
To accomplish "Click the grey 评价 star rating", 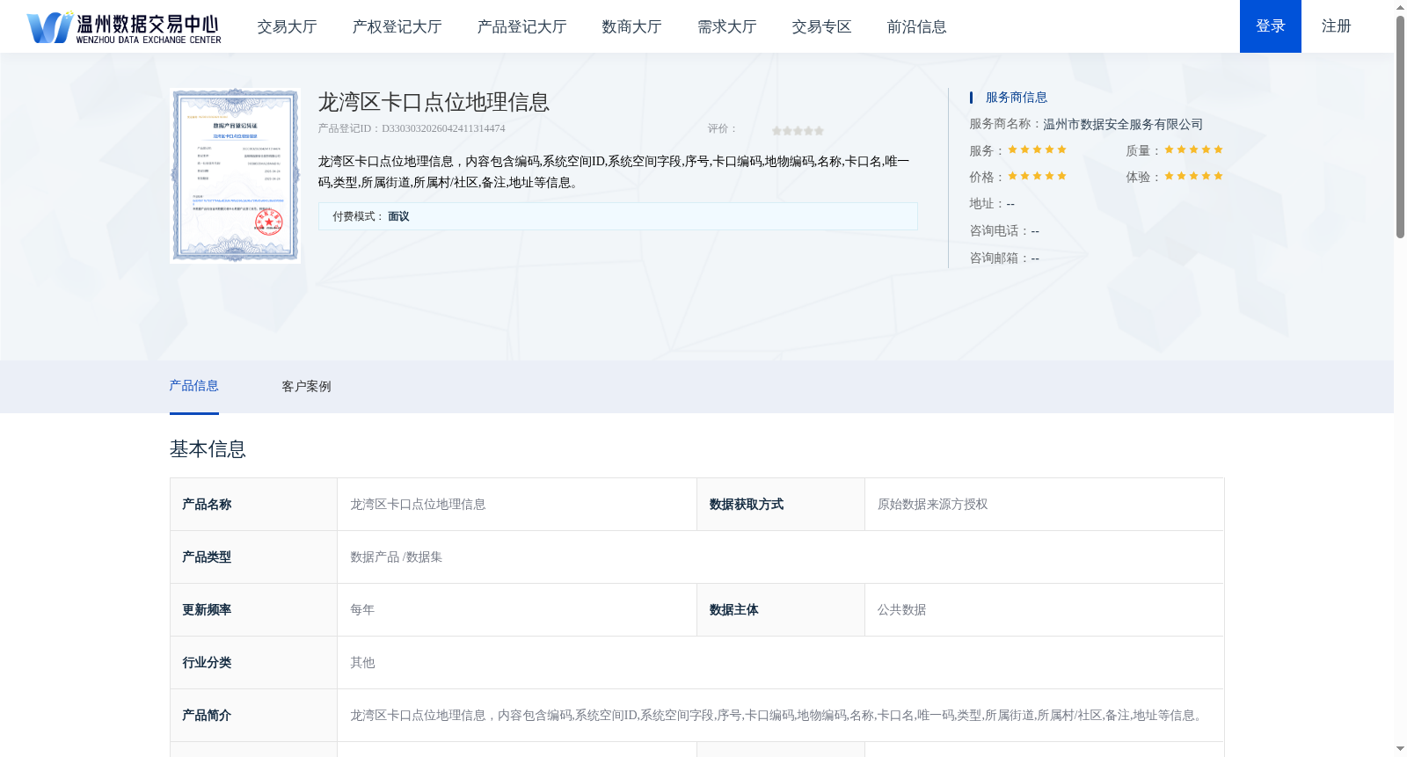I will (798, 130).
